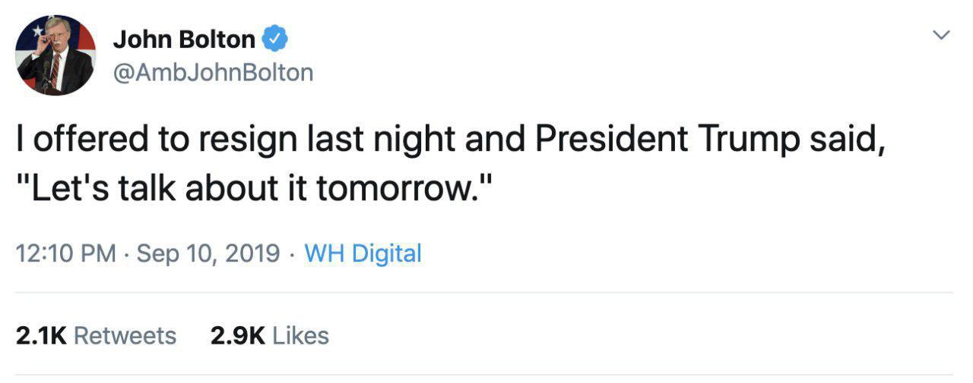Click the 2.1K retweet count number
This screenshot has width=973, height=383.
click(41, 335)
